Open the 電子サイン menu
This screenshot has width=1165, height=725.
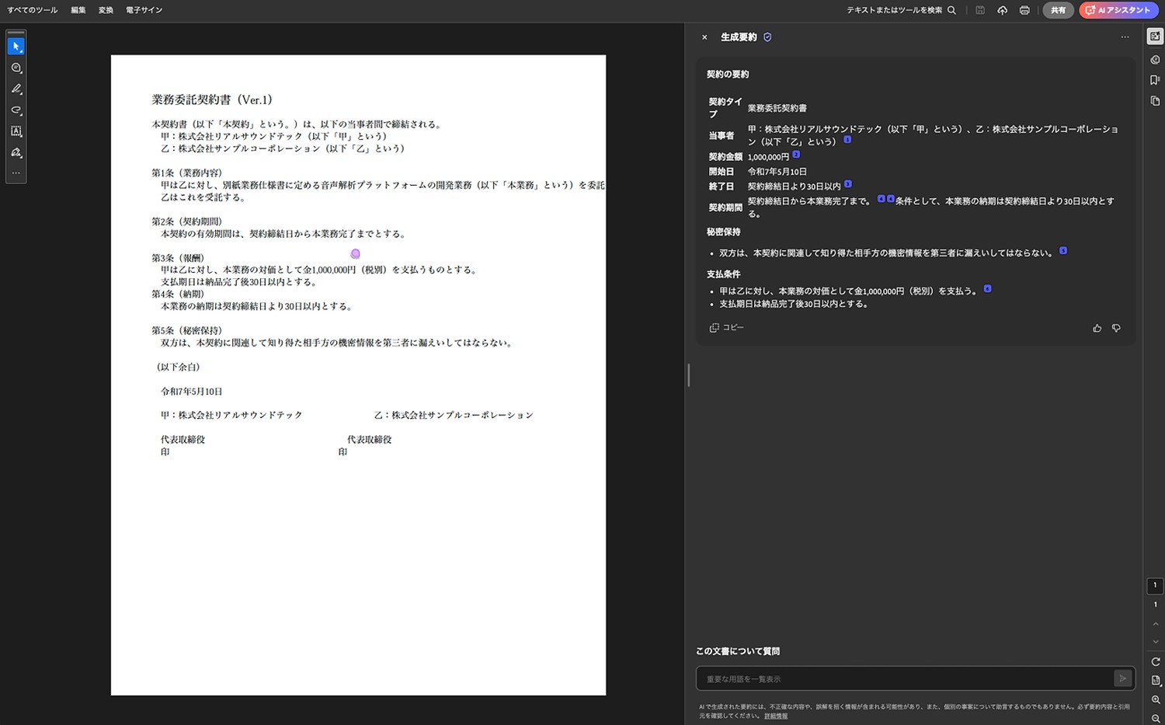tap(144, 10)
